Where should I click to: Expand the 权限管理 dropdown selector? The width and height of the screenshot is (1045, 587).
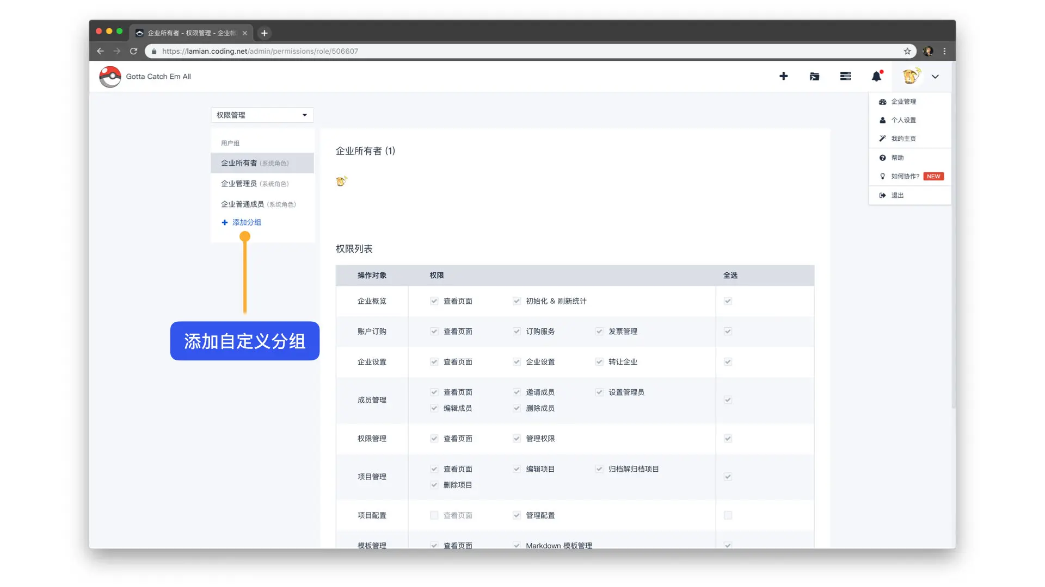click(x=262, y=115)
